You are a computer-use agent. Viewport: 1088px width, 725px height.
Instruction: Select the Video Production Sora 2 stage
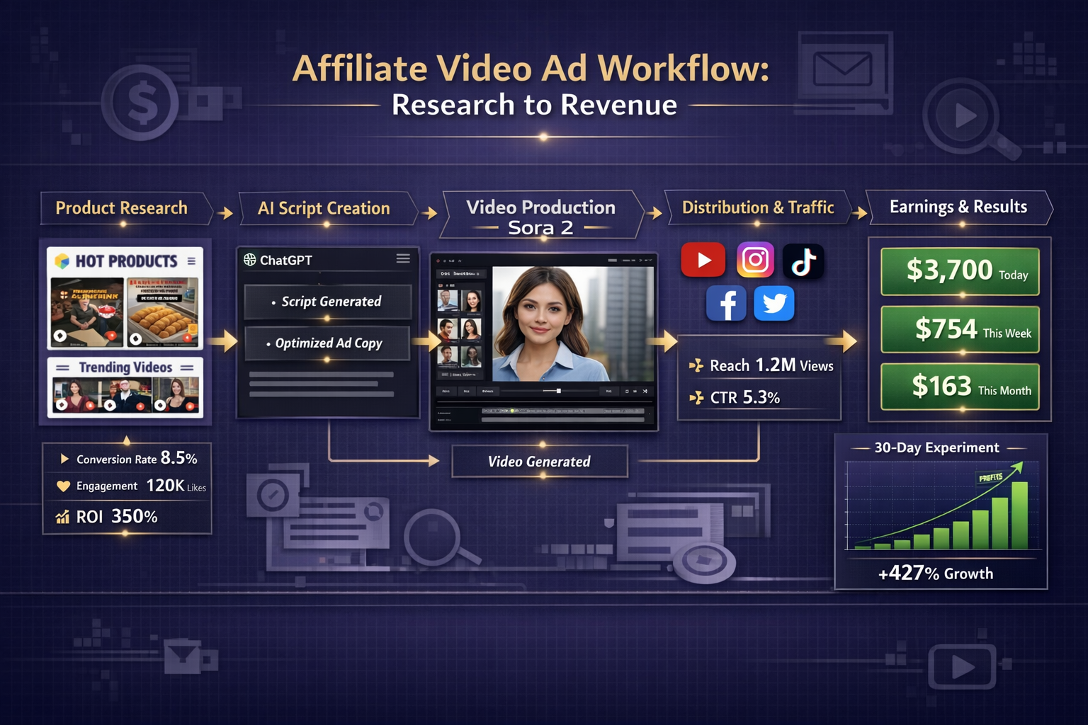click(x=540, y=215)
